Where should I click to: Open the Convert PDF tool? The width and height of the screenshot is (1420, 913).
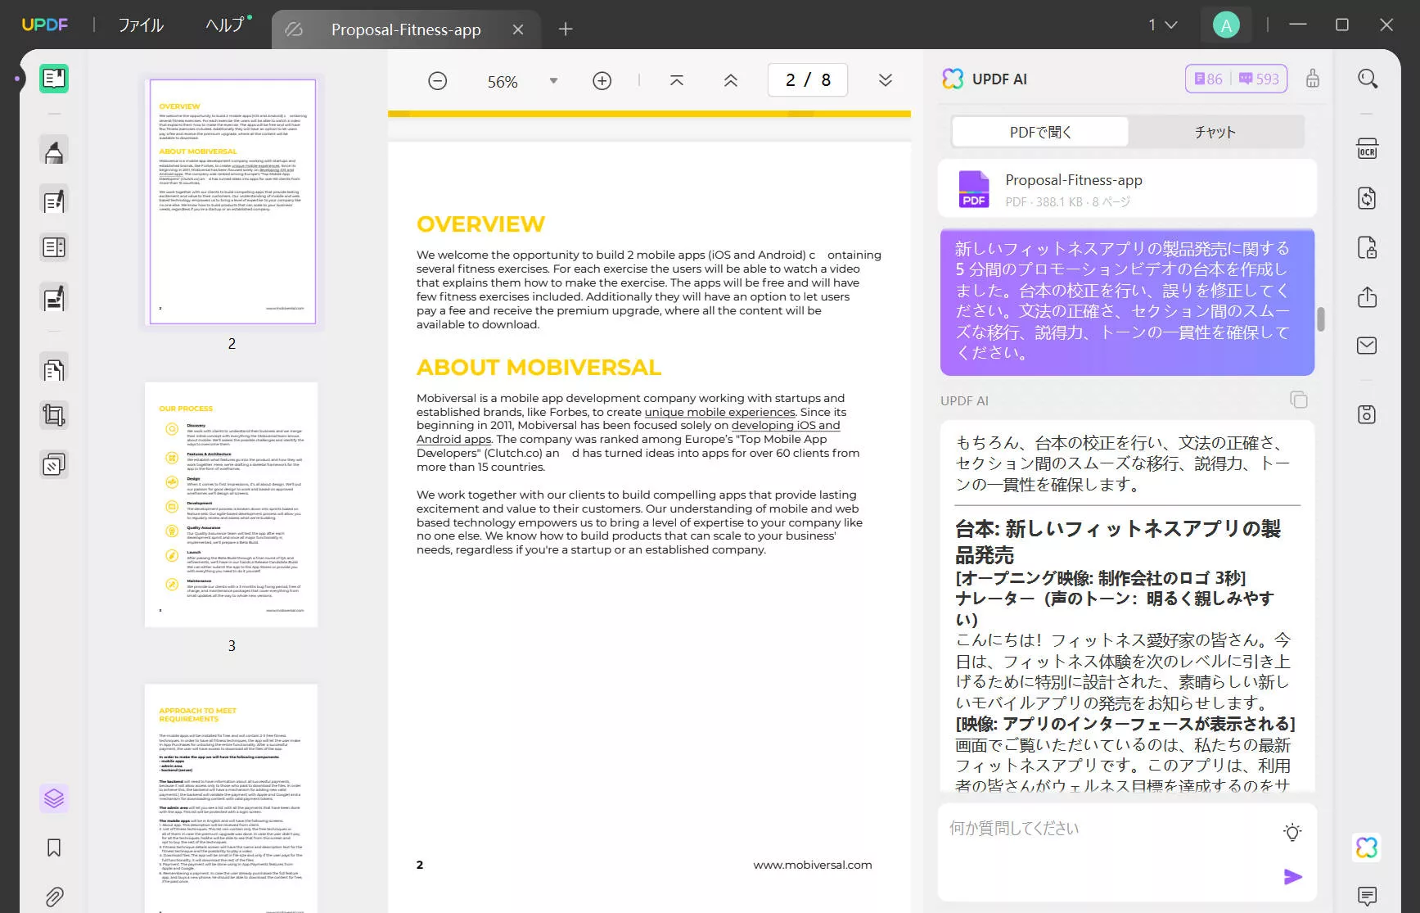[x=1368, y=198]
